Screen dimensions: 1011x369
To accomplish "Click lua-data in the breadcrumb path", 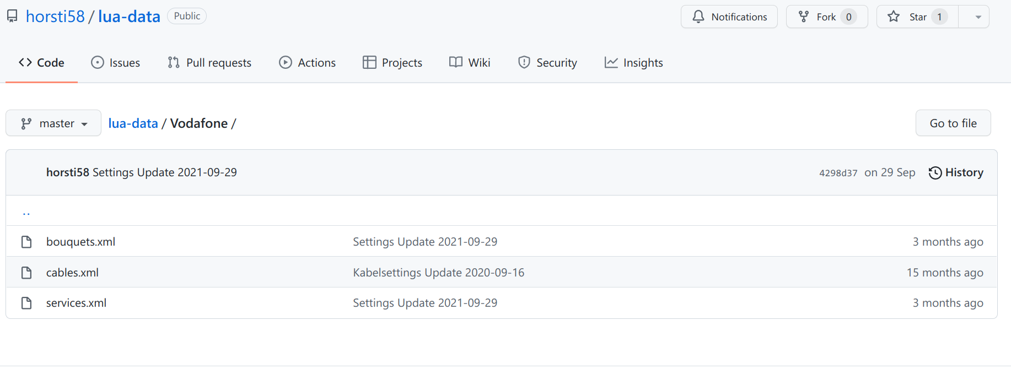I will [133, 123].
